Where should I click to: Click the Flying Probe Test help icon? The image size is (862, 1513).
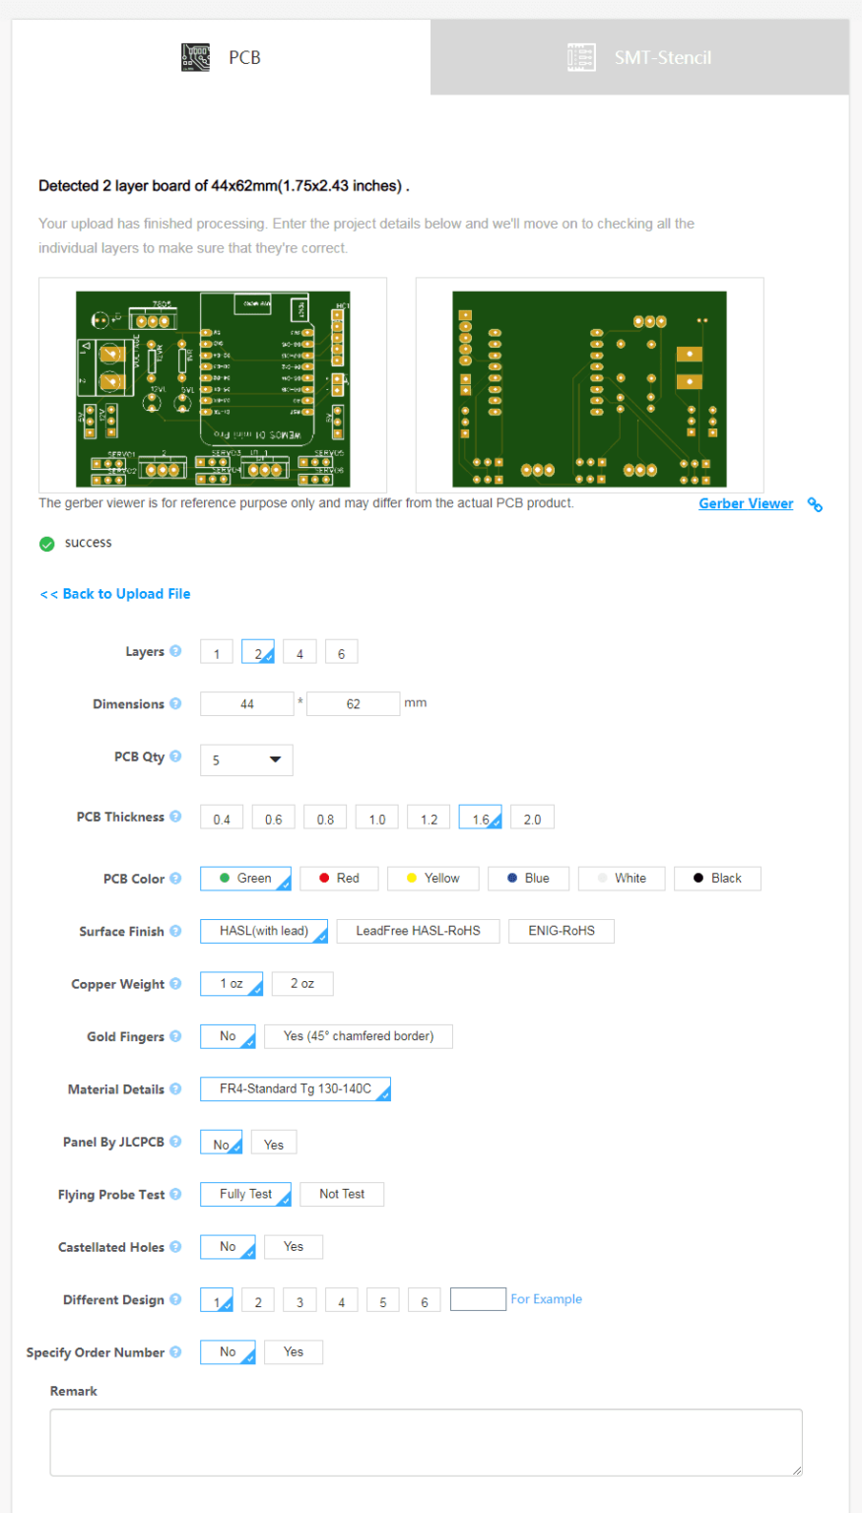click(x=175, y=1194)
